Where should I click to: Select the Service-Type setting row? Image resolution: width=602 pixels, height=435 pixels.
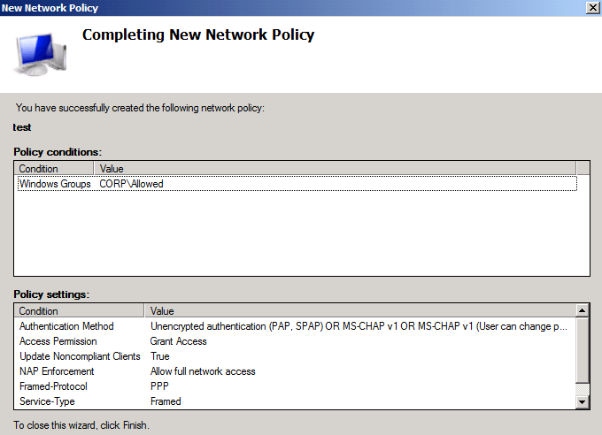pos(50,401)
